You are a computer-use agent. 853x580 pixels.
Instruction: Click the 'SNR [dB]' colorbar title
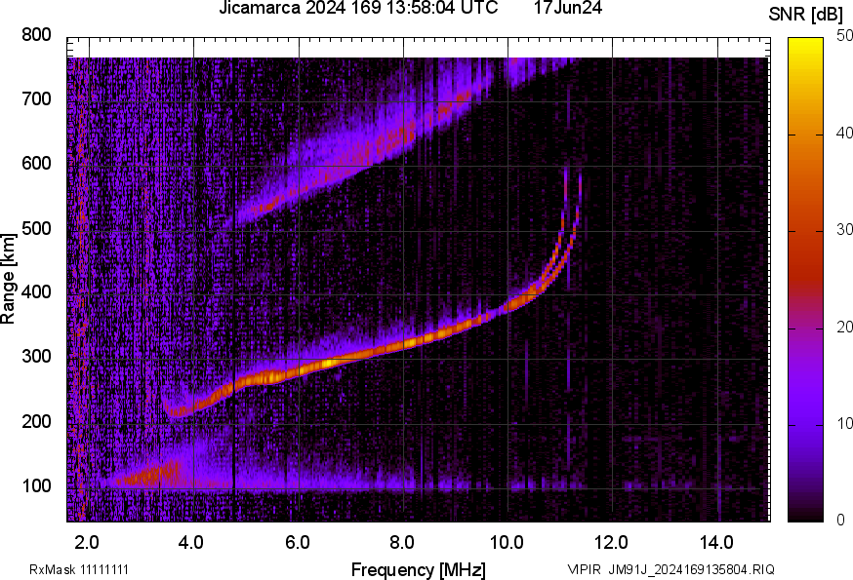point(805,15)
